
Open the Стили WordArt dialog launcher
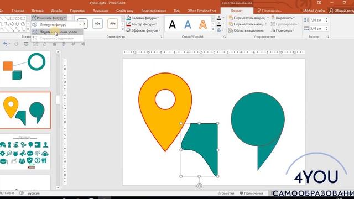[x=225, y=37]
